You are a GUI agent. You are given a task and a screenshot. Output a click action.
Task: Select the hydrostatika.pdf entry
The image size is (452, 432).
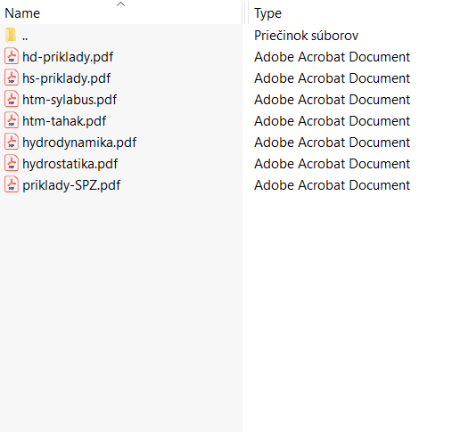pos(70,164)
